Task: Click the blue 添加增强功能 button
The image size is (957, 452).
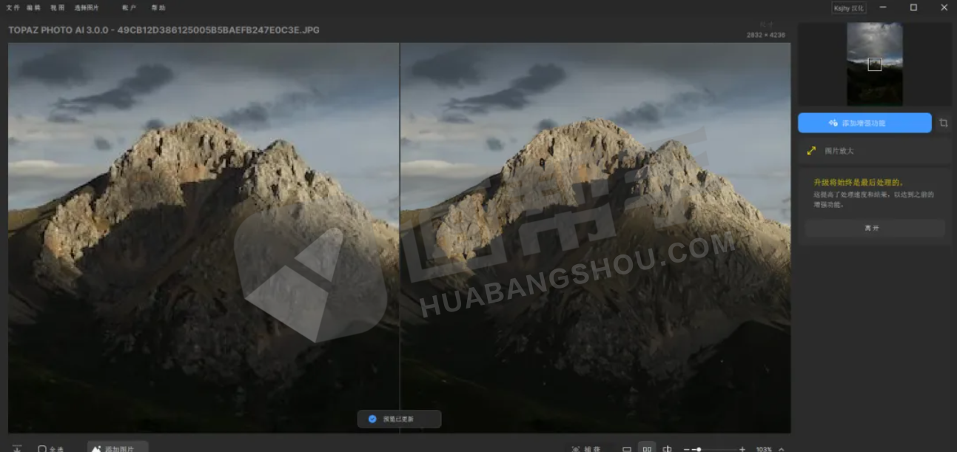Action: click(864, 123)
